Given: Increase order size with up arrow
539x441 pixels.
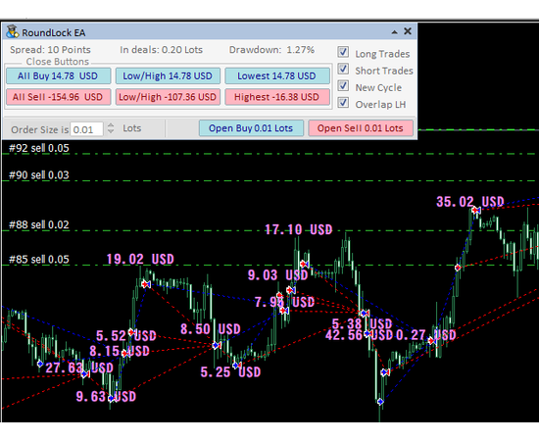Looking at the screenshot, I should point(111,125).
